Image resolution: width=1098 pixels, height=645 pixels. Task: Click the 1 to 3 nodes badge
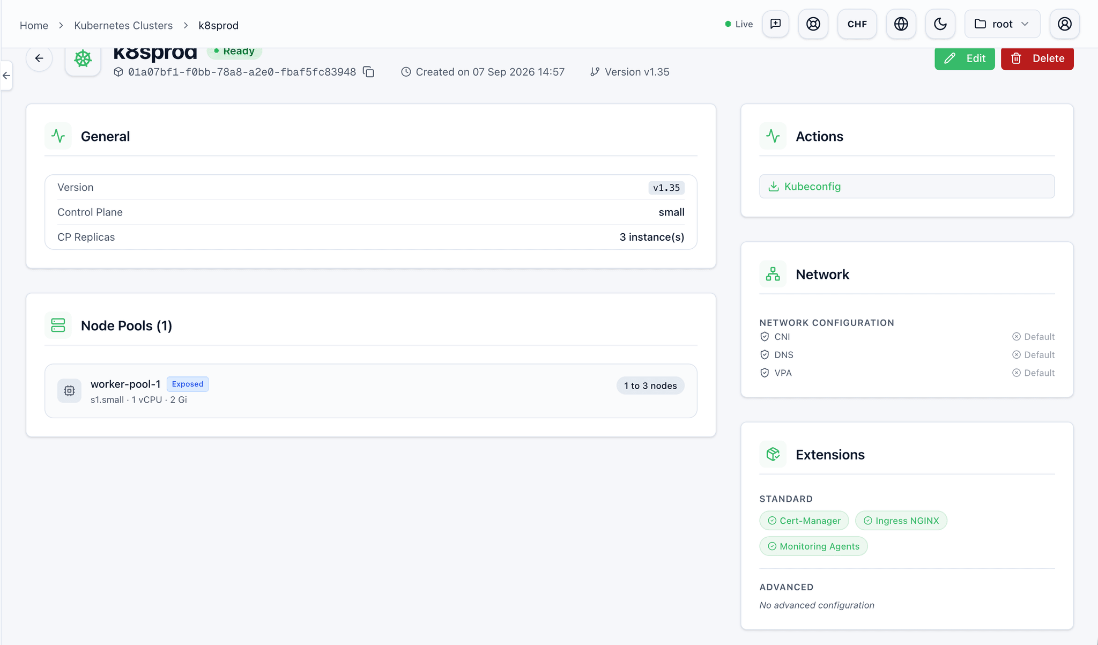(x=650, y=385)
